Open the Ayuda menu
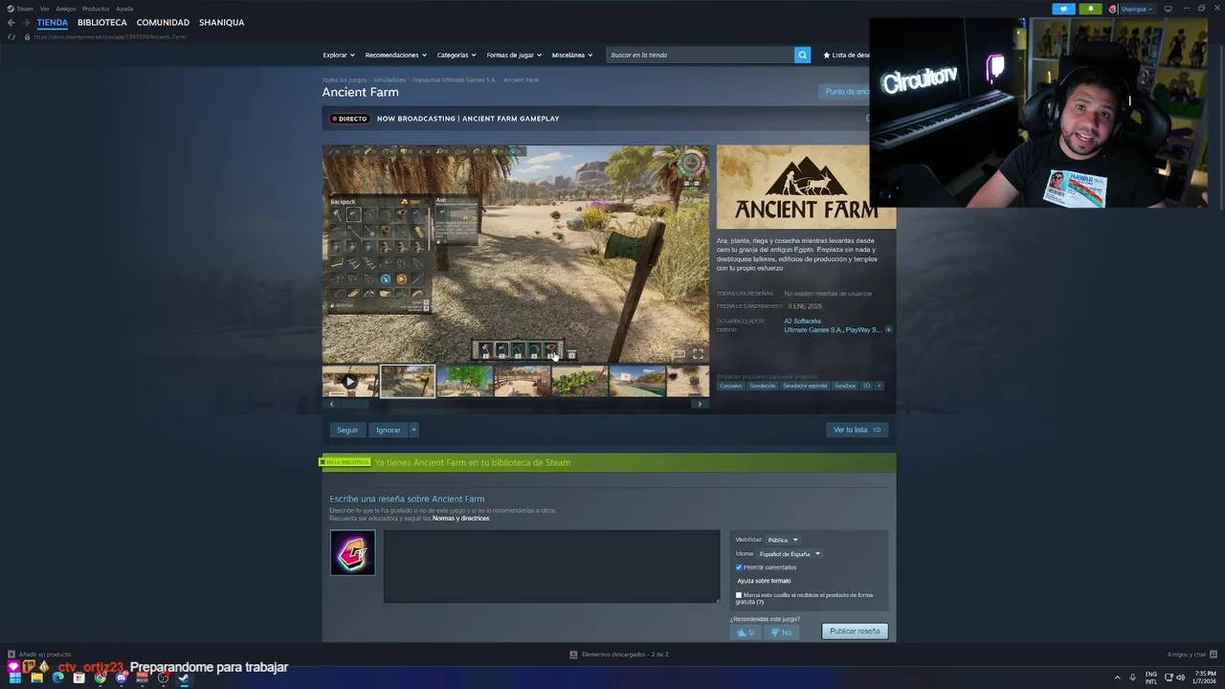Image resolution: width=1225 pixels, height=689 pixels. (x=124, y=9)
